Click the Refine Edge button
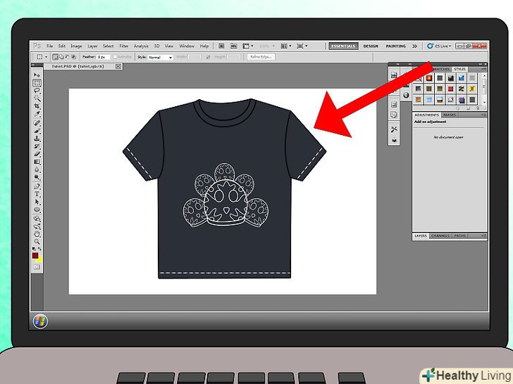 click(x=261, y=57)
